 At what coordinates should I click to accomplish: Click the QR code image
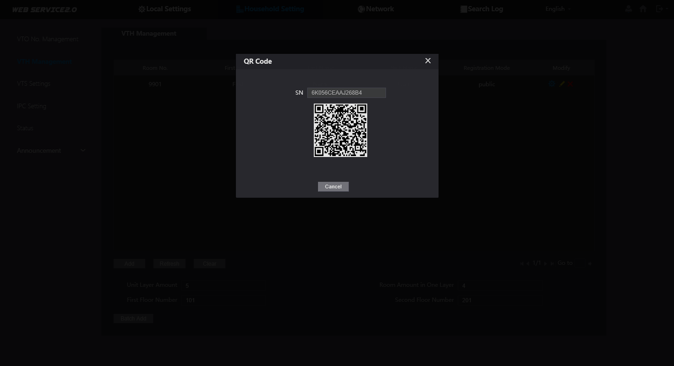click(x=341, y=130)
